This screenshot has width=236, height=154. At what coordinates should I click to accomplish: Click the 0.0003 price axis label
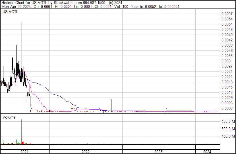coord(227,108)
